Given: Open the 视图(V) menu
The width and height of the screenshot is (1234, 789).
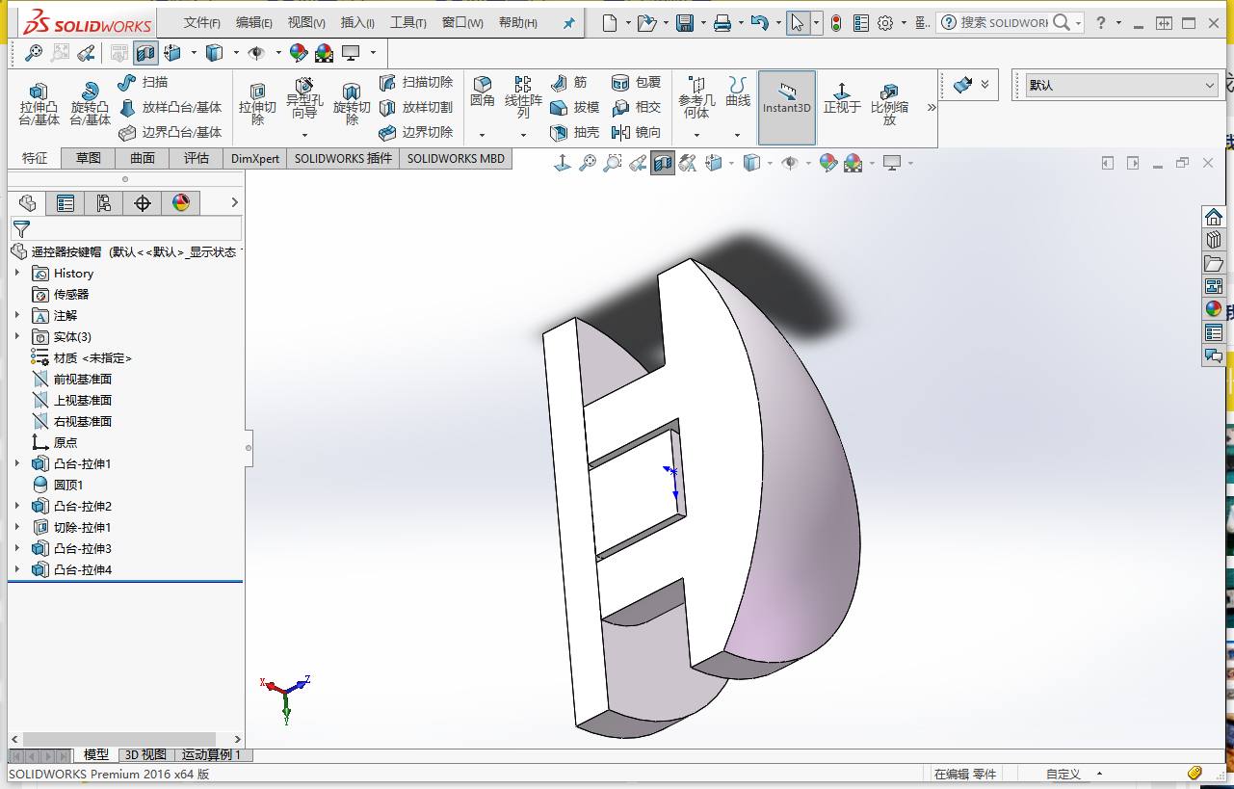Looking at the screenshot, I should coord(306,23).
